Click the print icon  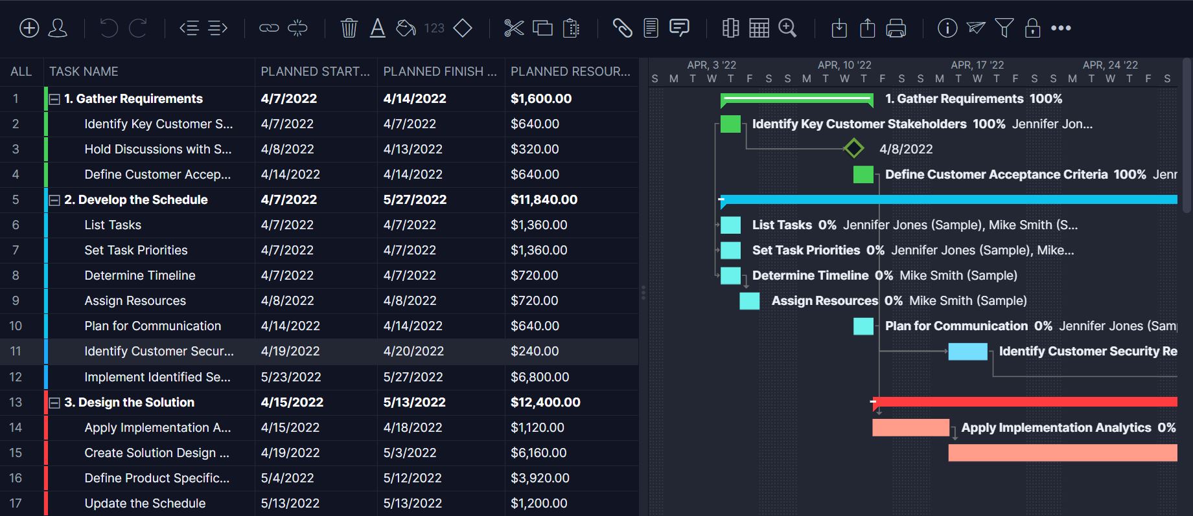896,28
